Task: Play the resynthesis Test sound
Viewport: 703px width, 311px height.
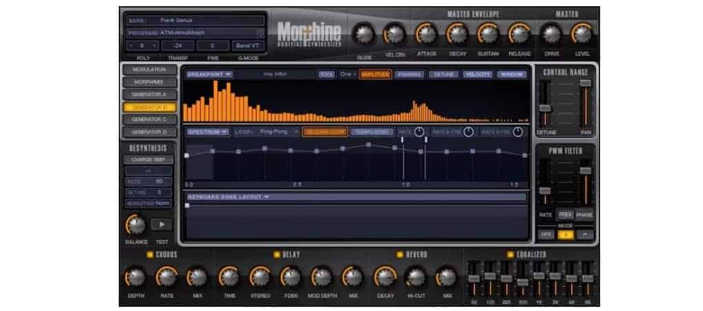Action: point(162,225)
